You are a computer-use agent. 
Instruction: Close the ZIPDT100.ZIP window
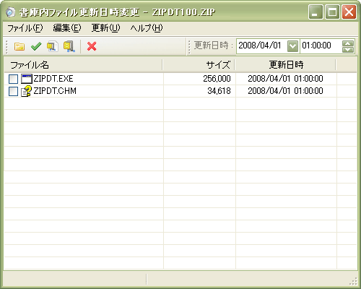pyautogui.click(x=349, y=12)
